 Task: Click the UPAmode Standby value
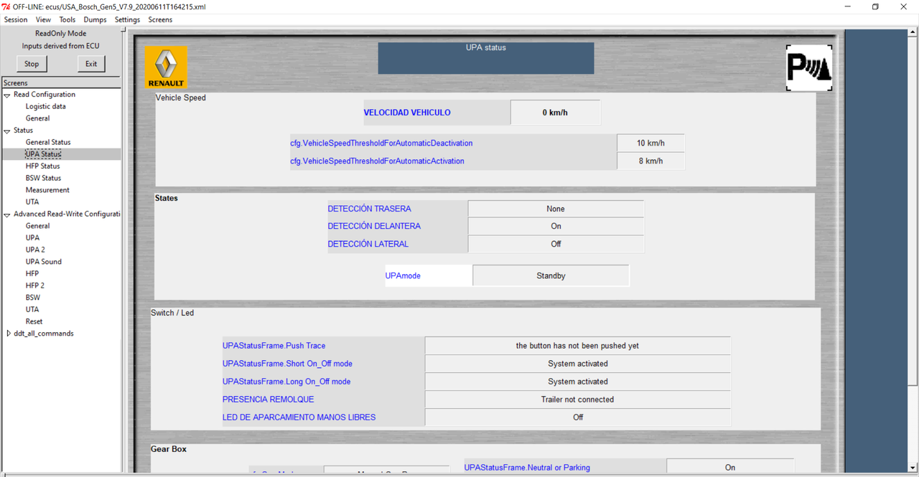[551, 275]
